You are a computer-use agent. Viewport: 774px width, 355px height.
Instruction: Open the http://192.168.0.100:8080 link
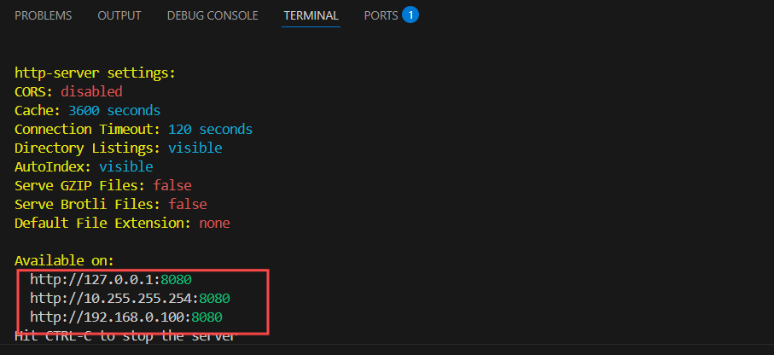[126, 317]
